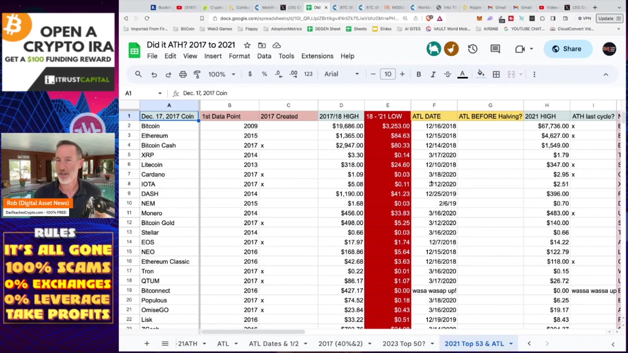The height and width of the screenshot is (353, 628).
Task: Open the Brave shields icon
Action: [x=429, y=18]
